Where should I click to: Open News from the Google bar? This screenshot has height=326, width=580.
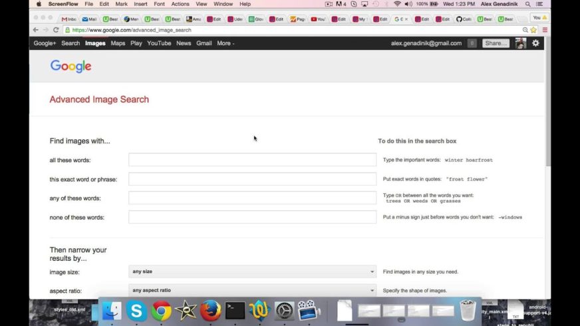tap(184, 43)
